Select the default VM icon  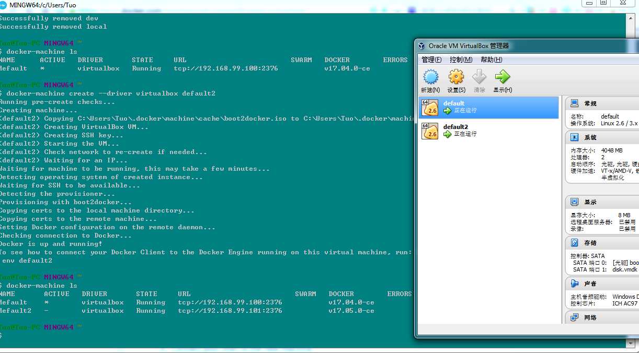click(430, 107)
